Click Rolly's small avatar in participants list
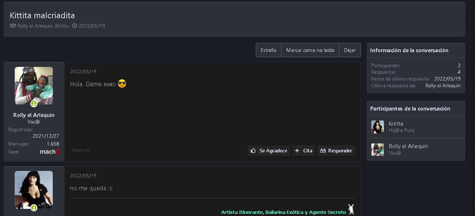 (x=377, y=149)
